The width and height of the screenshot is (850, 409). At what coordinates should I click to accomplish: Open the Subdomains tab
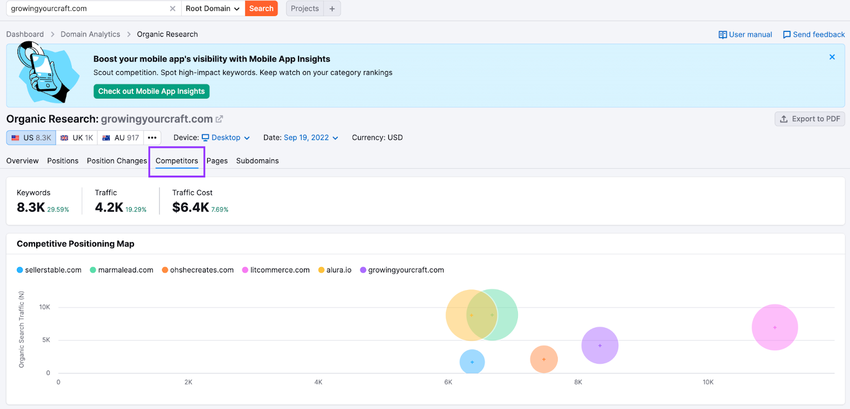[x=258, y=161]
